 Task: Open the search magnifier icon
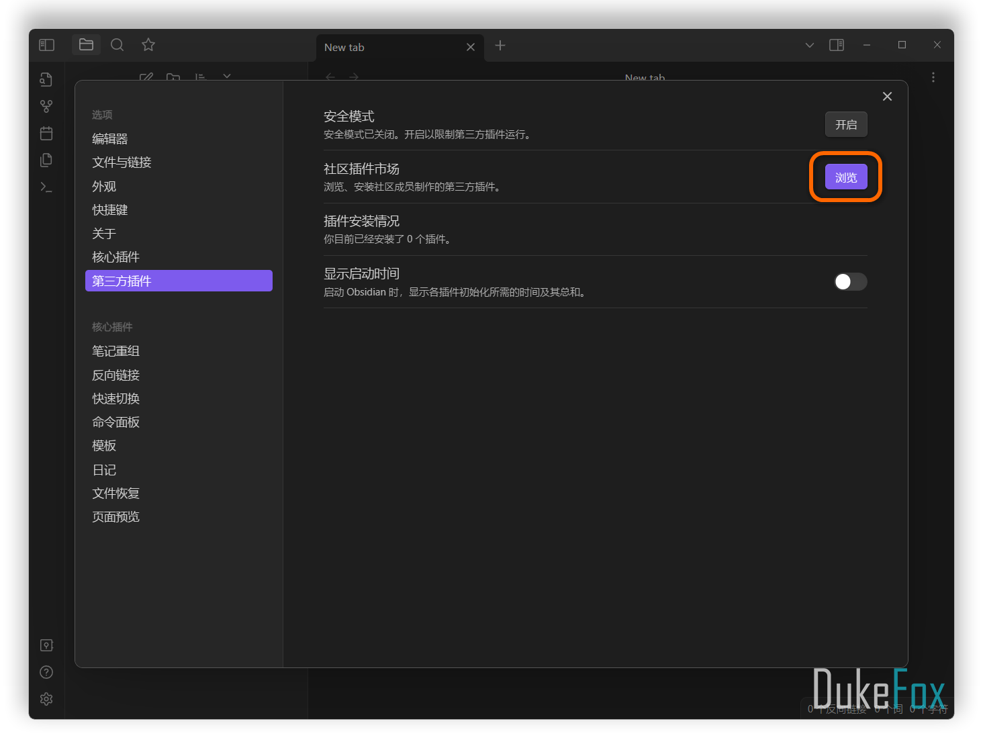click(117, 45)
